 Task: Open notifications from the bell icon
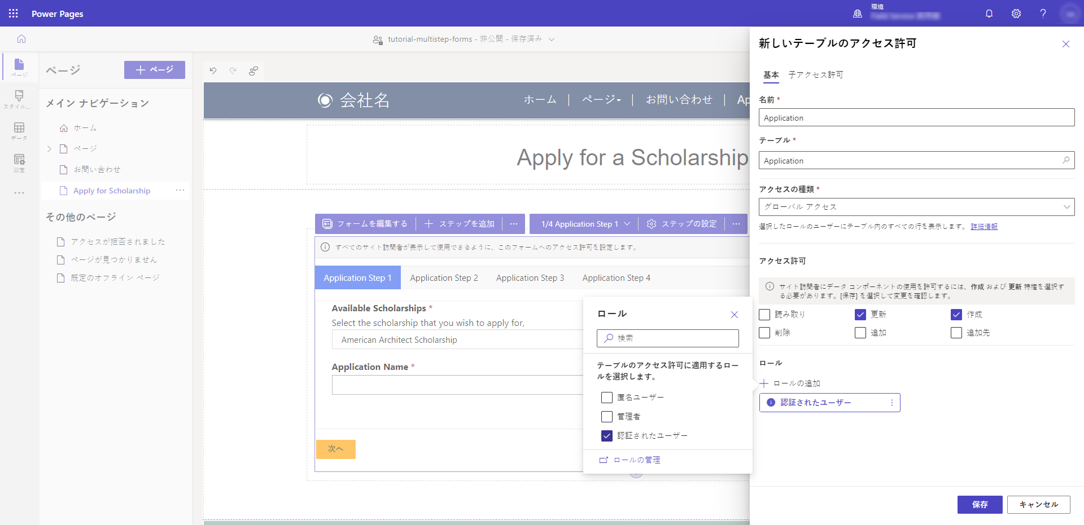click(989, 14)
